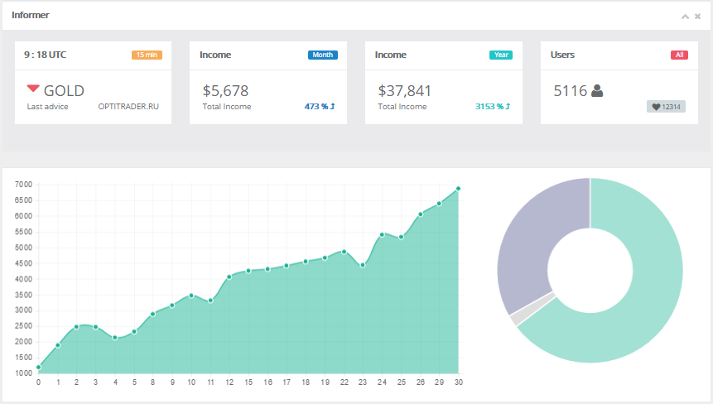Select the blue Month badge
Screen dimensions: 713x404
click(323, 55)
